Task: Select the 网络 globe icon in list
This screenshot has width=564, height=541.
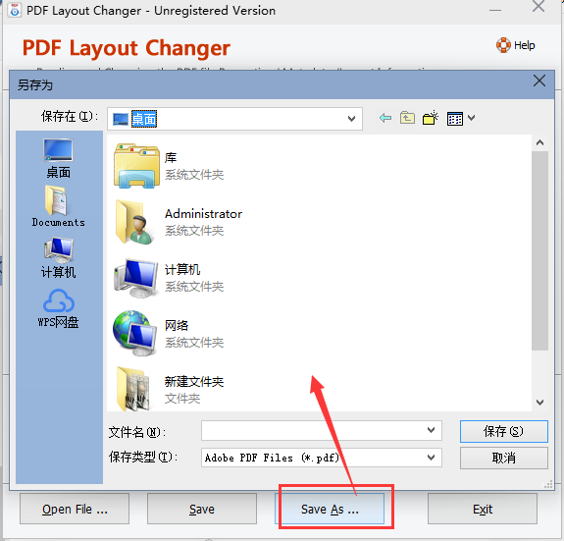Action: (x=134, y=333)
